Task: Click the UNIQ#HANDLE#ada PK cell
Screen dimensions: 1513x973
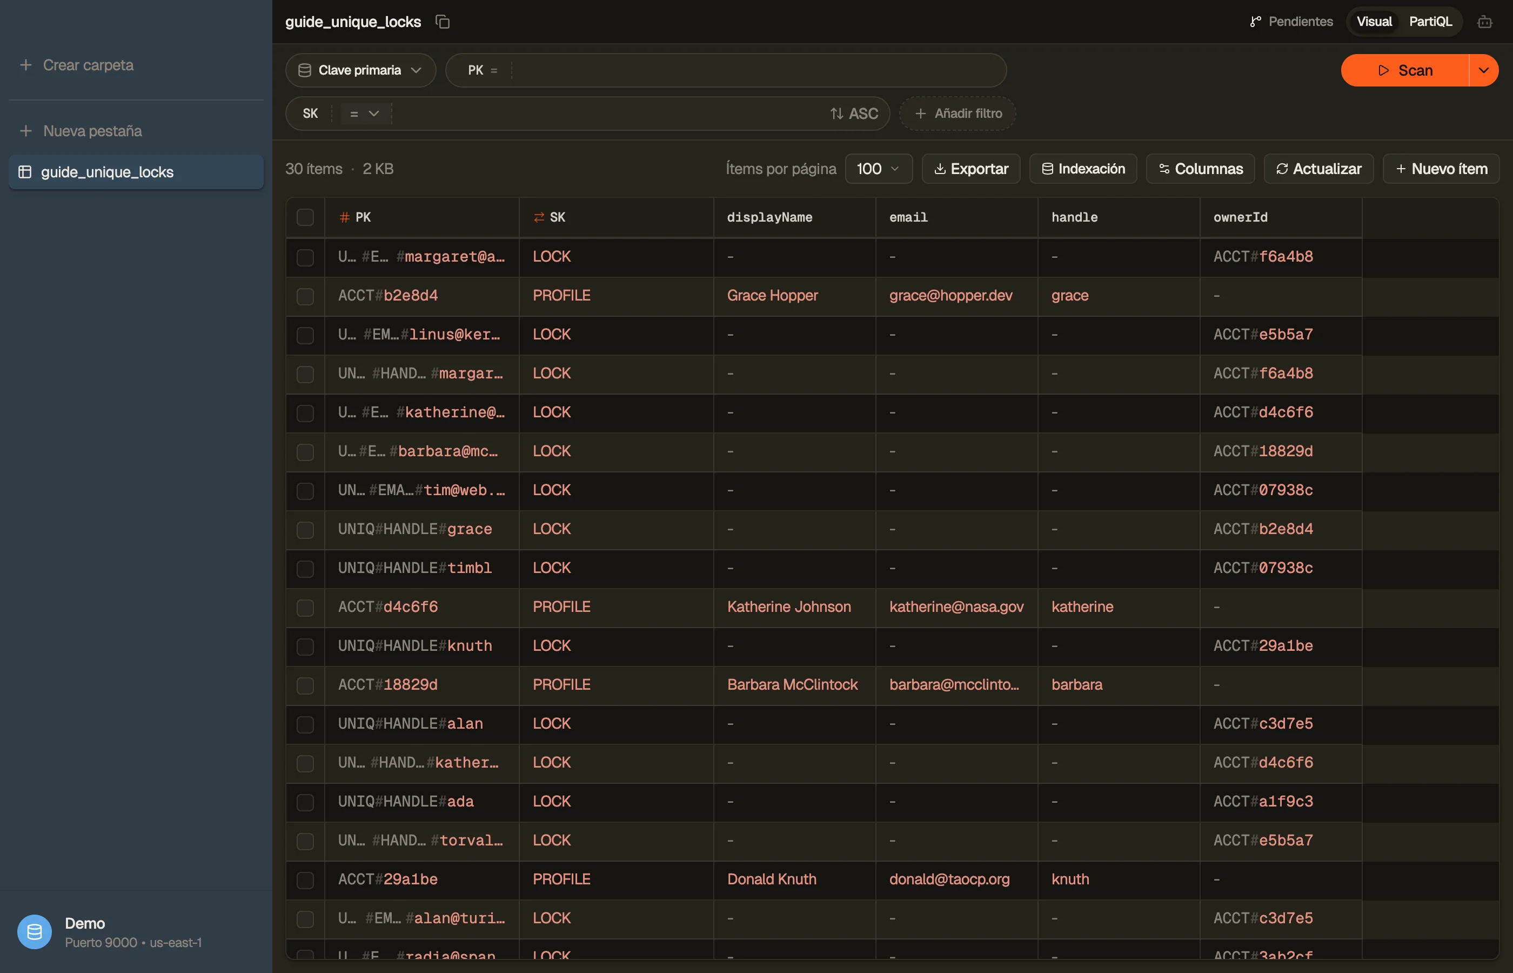Action: point(422,802)
